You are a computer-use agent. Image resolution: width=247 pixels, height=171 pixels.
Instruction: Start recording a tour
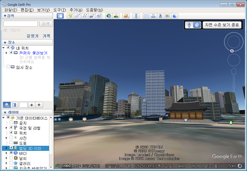[99, 16]
